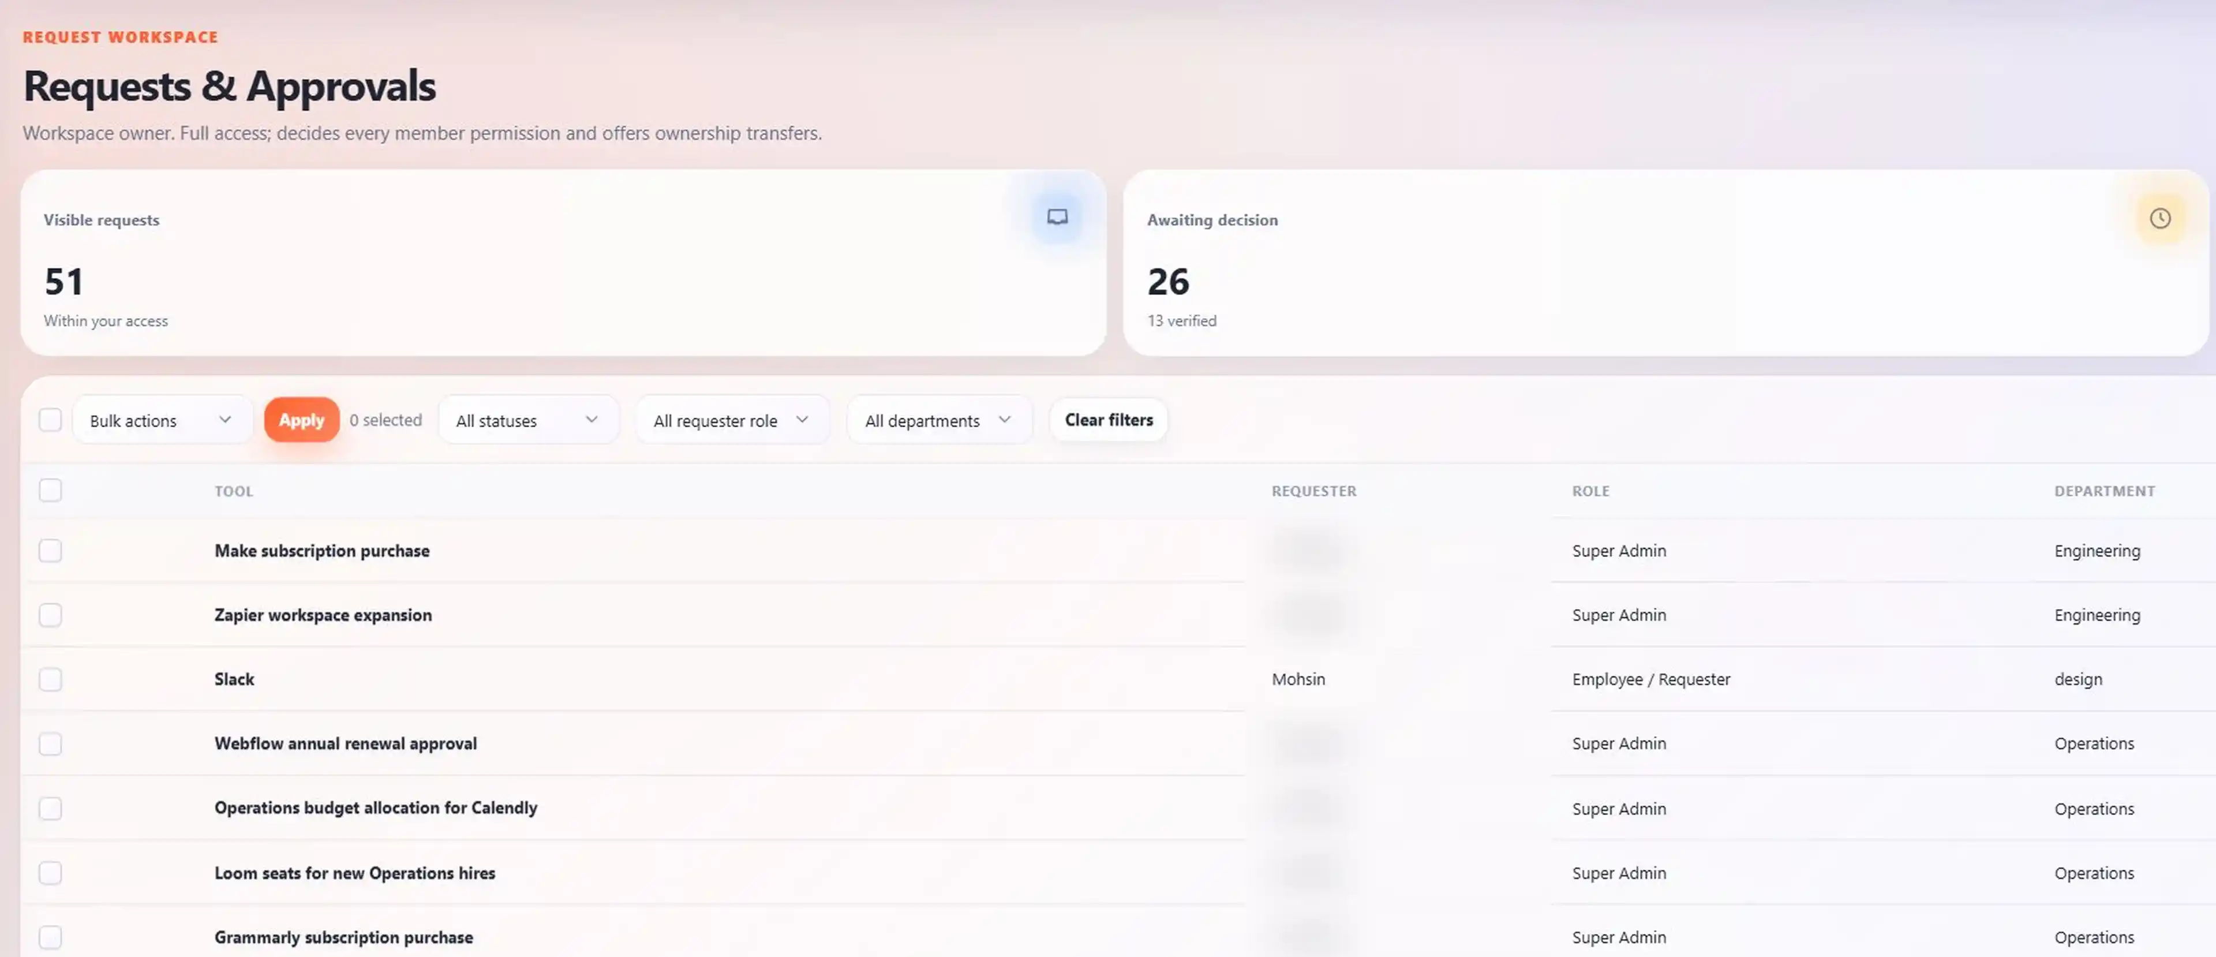Check the Operations budget allocation for Calendly checkbox
Screen dimensions: 2216x957
coord(51,809)
